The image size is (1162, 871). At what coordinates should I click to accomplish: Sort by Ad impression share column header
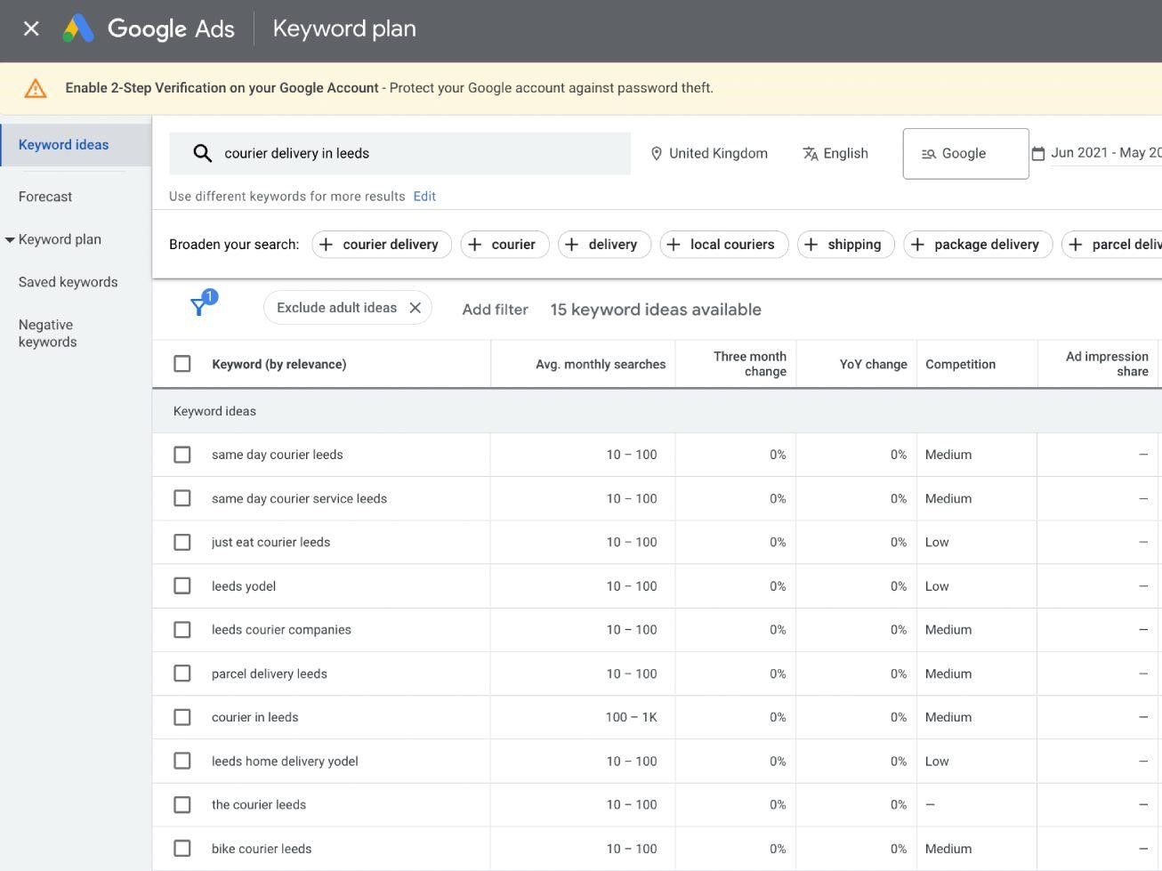coord(1107,364)
